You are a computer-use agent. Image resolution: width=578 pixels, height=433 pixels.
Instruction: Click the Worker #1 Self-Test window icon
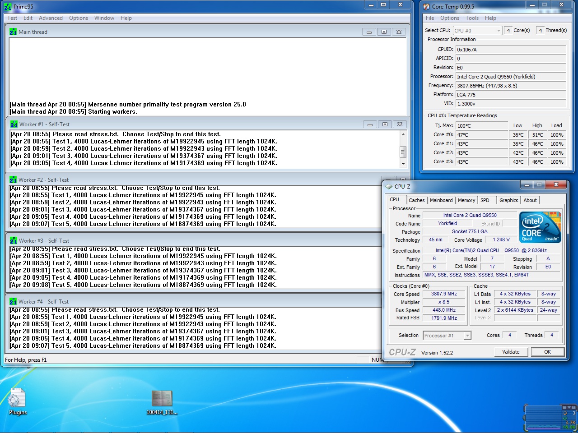pos(14,124)
